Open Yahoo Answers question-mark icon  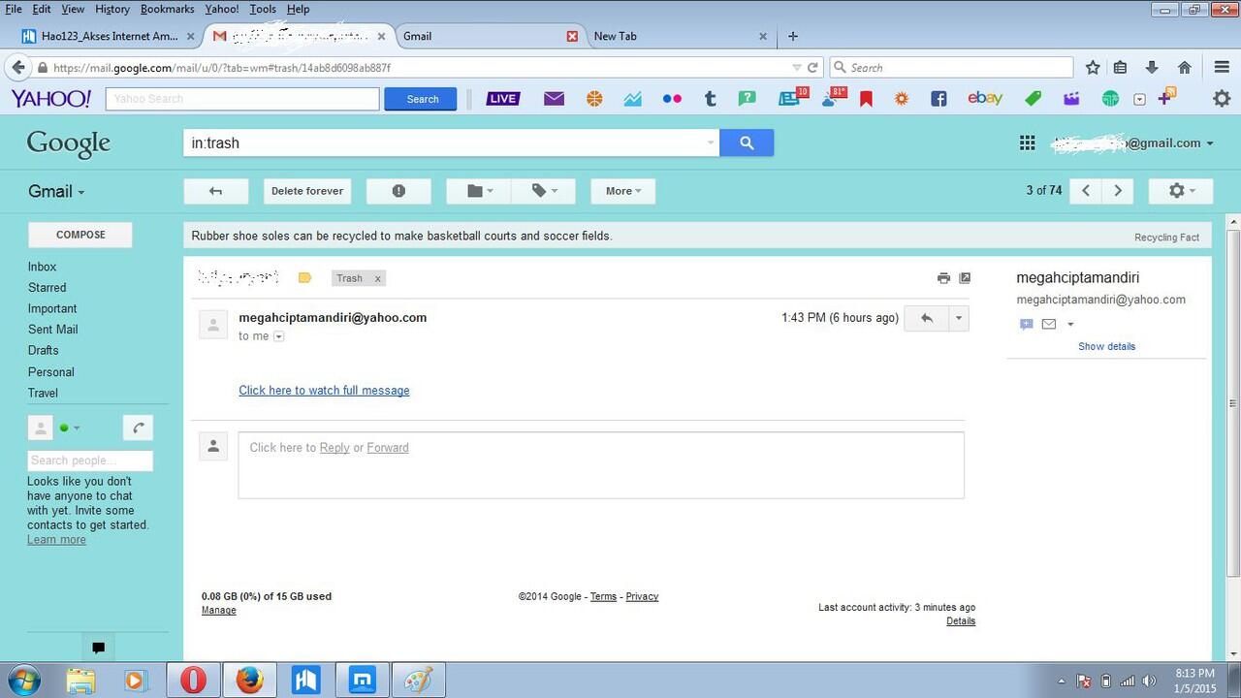[748, 99]
